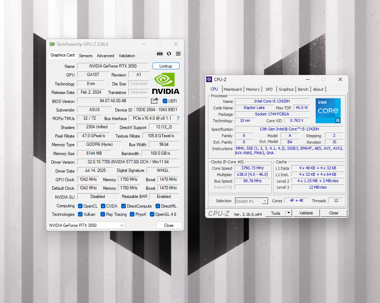Toggle the Ray Tracing checkbox

103,214
